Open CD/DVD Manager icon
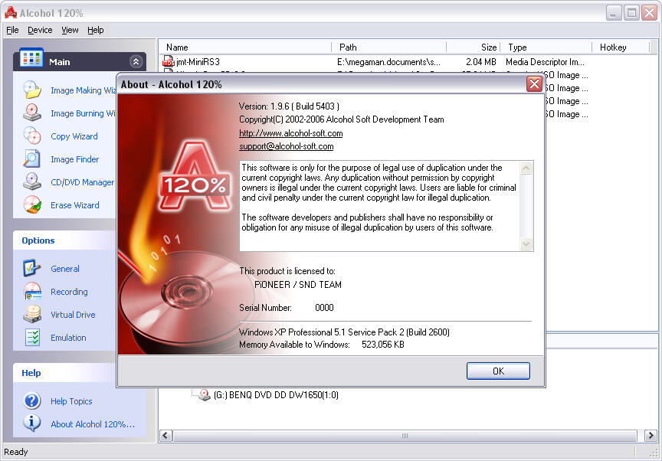The width and height of the screenshot is (662, 461). [32, 182]
